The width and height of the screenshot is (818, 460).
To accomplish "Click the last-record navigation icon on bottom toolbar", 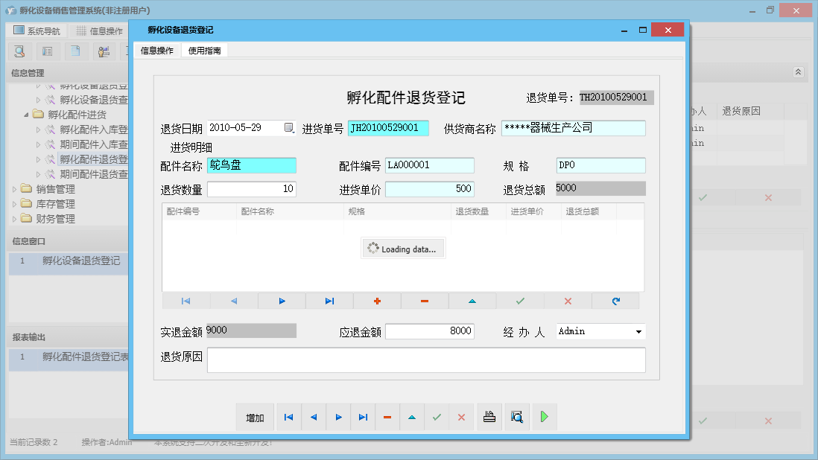I will 363,417.
